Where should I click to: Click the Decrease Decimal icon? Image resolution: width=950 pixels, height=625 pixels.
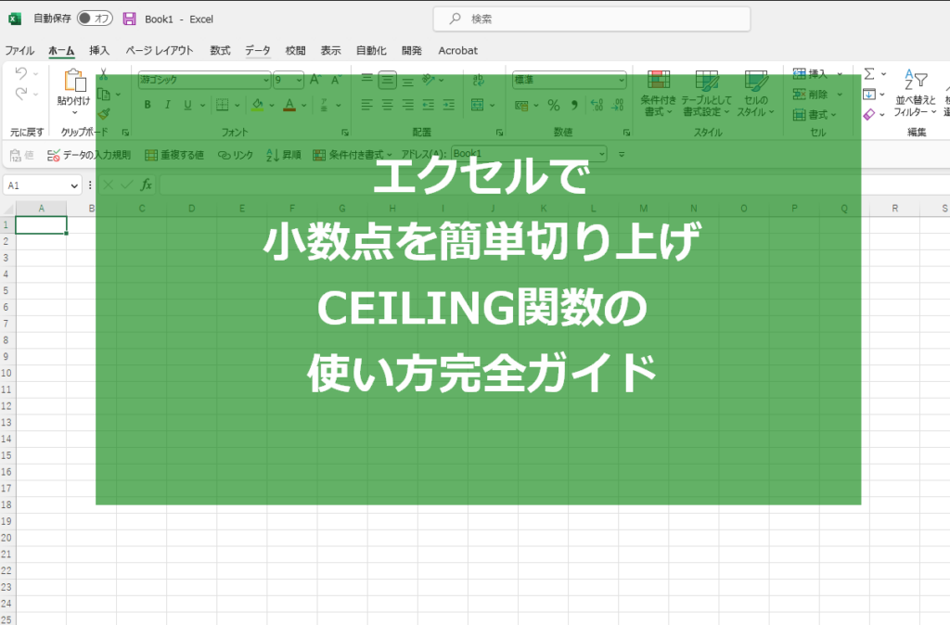[x=617, y=106]
